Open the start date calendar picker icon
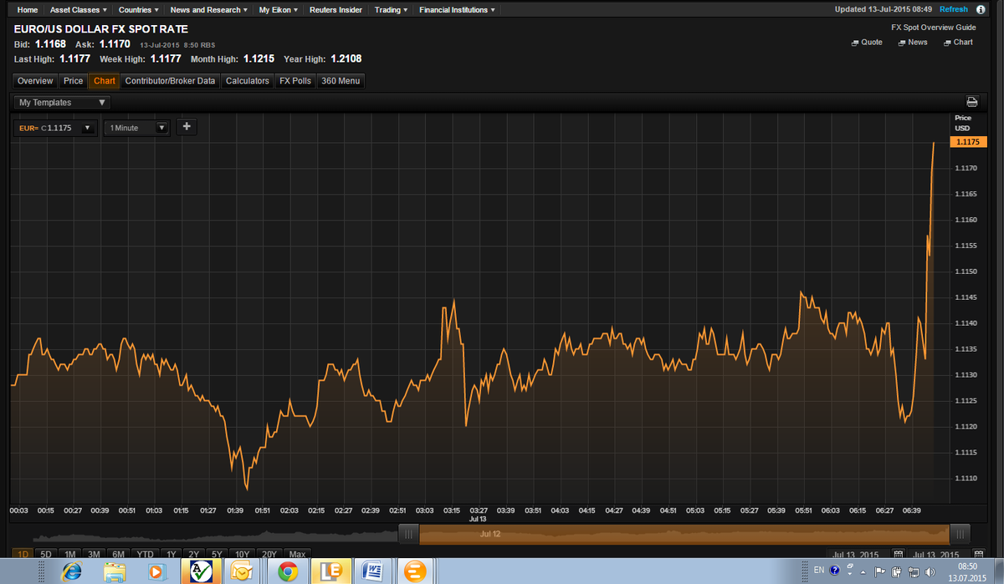Viewport: 1004px width, 584px height. (898, 554)
